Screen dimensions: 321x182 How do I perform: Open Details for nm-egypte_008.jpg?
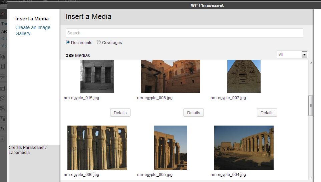point(194,113)
